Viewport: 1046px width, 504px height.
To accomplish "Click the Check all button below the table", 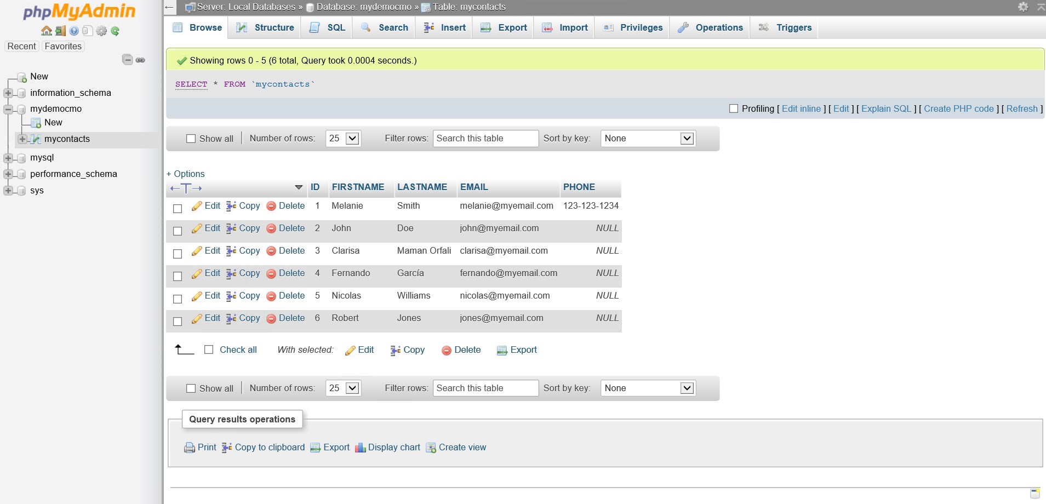I will pyautogui.click(x=231, y=350).
